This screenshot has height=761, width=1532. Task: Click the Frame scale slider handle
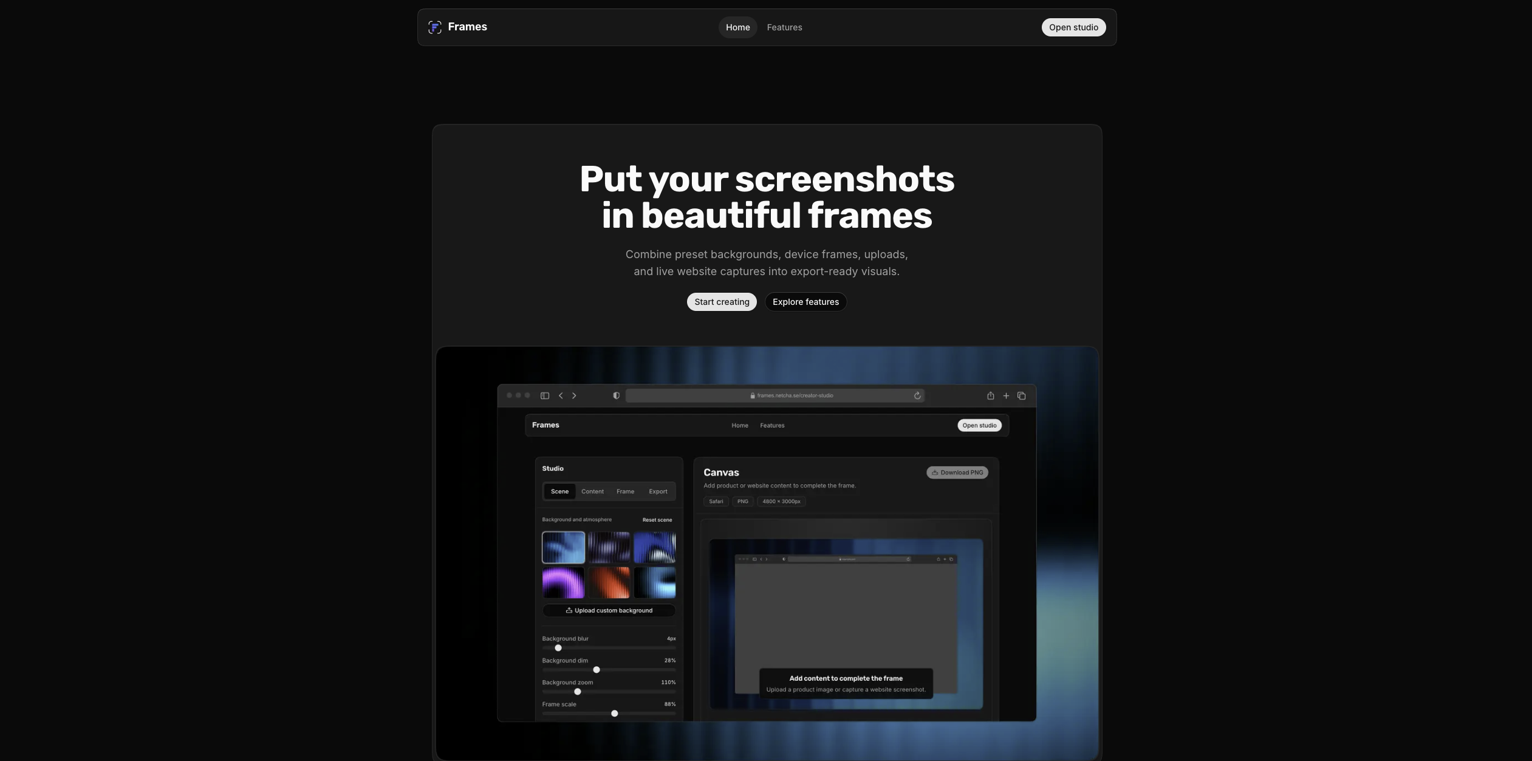pyautogui.click(x=615, y=714)
